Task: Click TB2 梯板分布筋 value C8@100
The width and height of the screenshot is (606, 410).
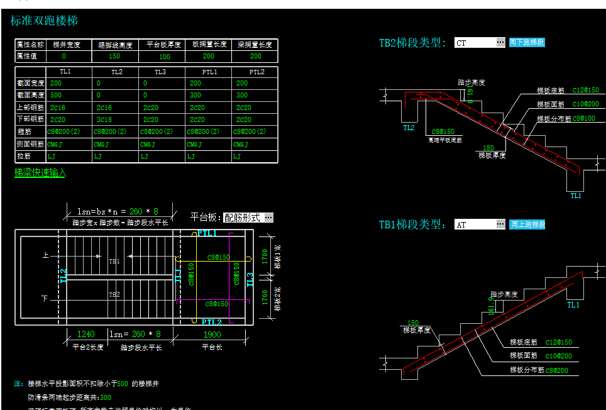Action: coord(584,119)
